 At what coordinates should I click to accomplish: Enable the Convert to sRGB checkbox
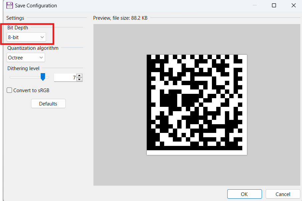click(x=10, y=90)
